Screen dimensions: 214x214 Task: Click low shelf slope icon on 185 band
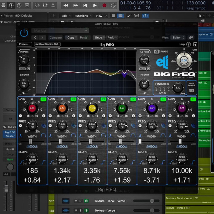[x=21, y=163]
